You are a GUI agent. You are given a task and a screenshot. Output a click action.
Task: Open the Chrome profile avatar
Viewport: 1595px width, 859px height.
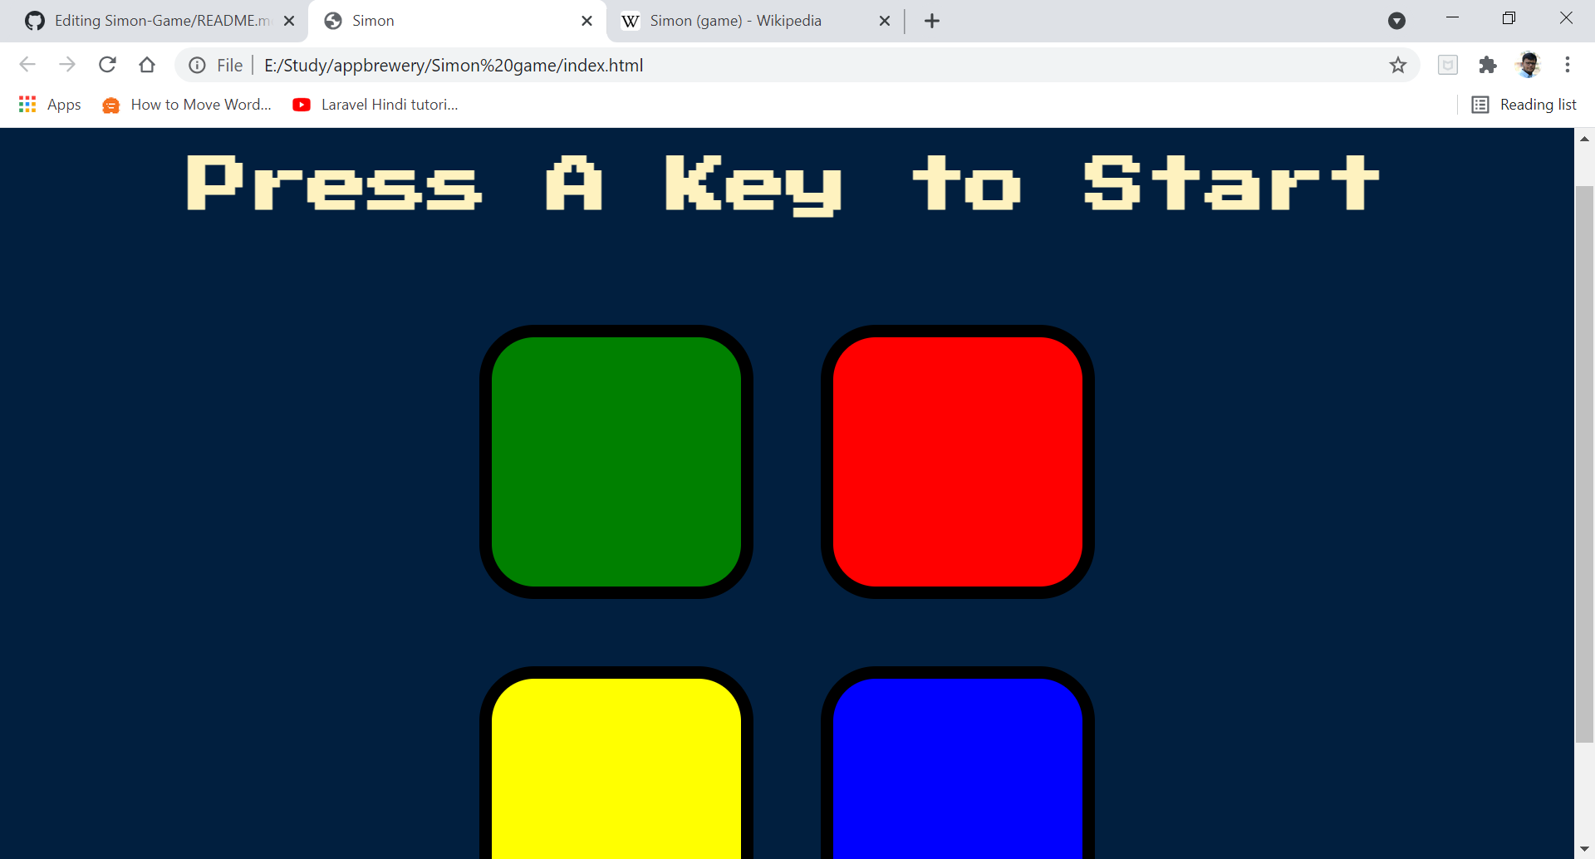[x=1529, y=65]
